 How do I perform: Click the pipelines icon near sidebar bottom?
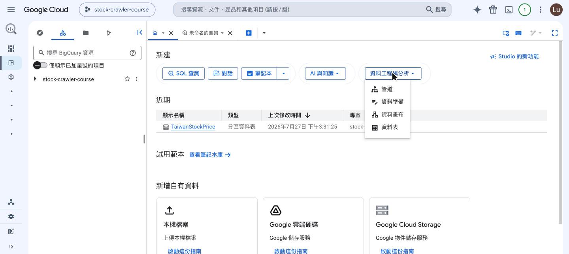(11, 202)
